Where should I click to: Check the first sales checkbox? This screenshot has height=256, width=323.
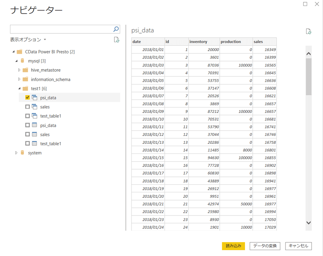(x=28, y=107)
